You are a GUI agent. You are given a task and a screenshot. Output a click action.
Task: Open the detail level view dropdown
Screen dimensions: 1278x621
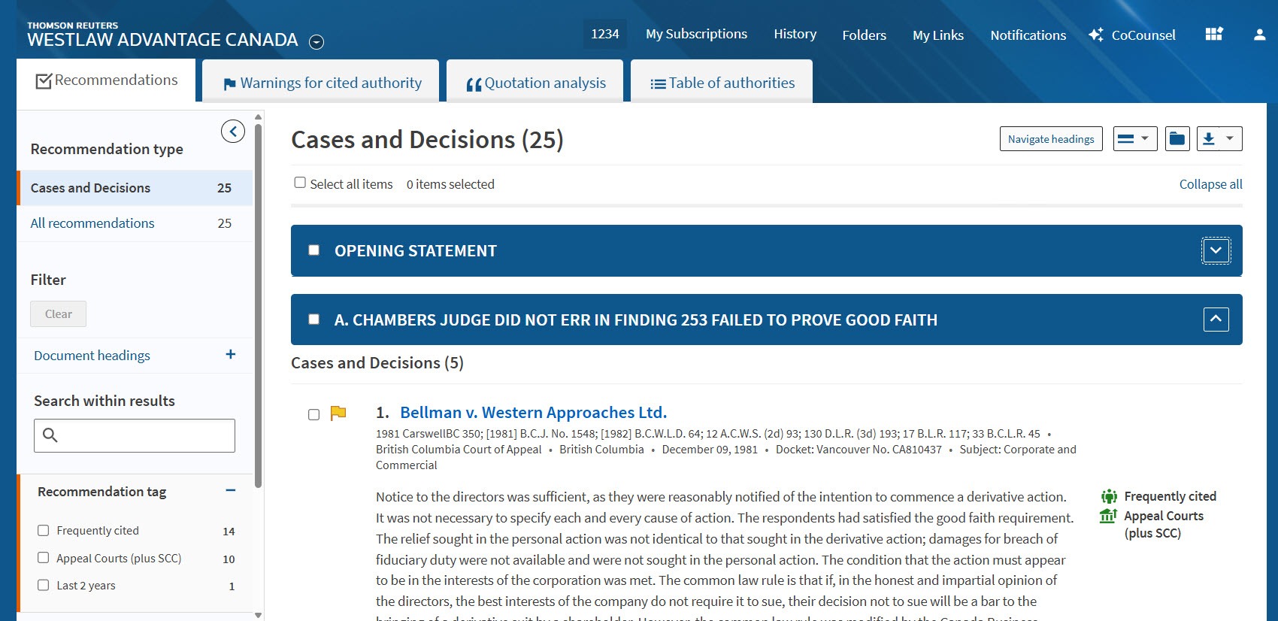tap(1135, 139)
